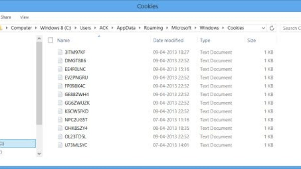
Task: Select file name GG6ZWUZK
Action: tap(77, 103)
